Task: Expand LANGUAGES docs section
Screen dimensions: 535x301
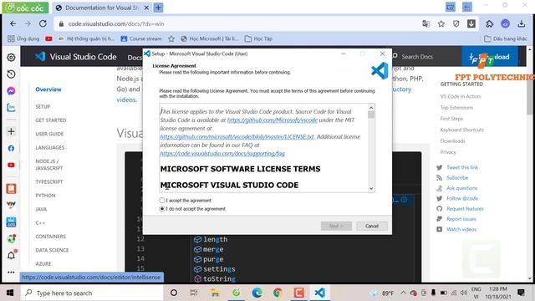Action: pos(50,147)
